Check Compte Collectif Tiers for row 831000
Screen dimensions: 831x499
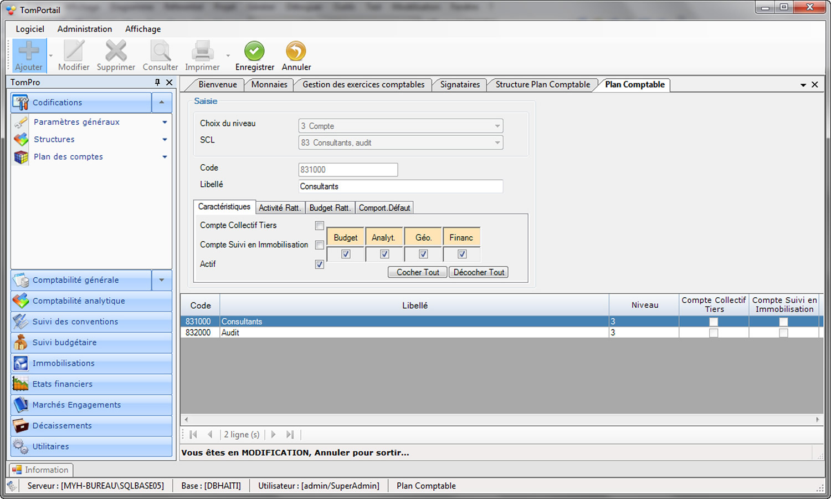click(714, 322)
